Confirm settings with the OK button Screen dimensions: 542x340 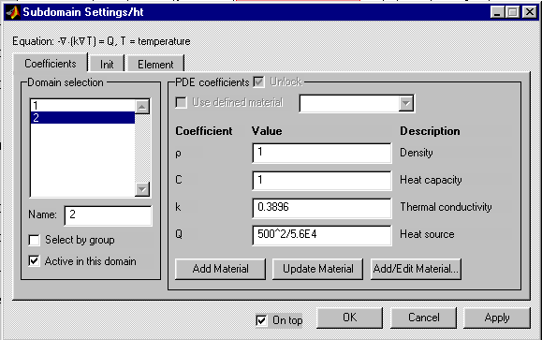point(349,318)
